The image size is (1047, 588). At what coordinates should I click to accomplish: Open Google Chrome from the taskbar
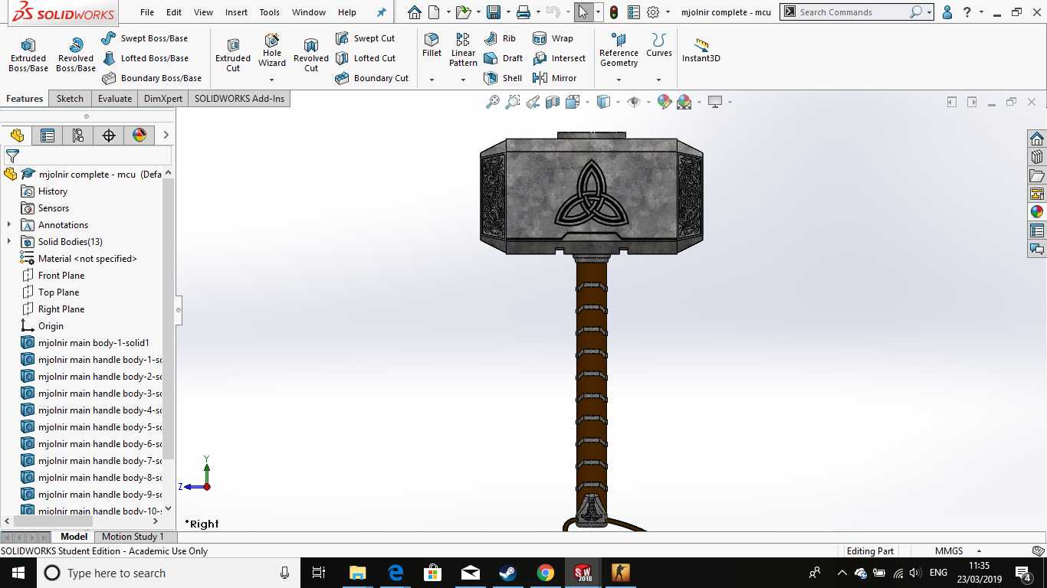545,573
